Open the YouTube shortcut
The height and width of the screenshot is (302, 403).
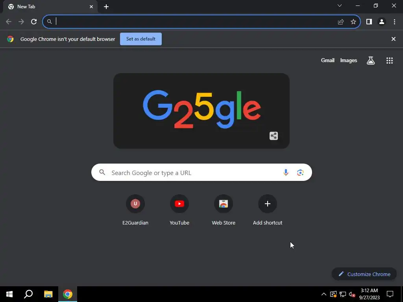pyautogui.click(x=179, y=210)
